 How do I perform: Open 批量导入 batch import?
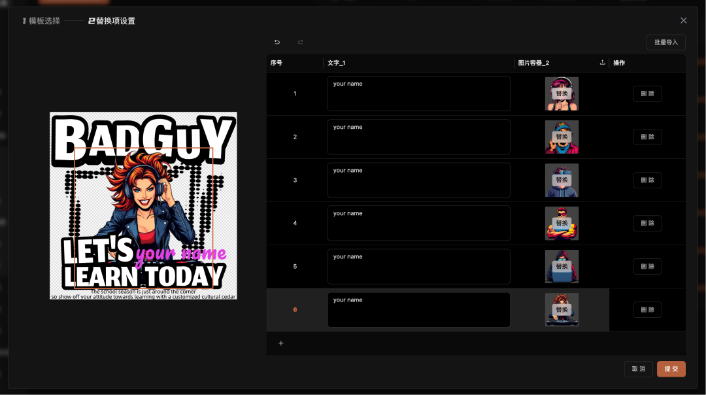click(665, 43)
